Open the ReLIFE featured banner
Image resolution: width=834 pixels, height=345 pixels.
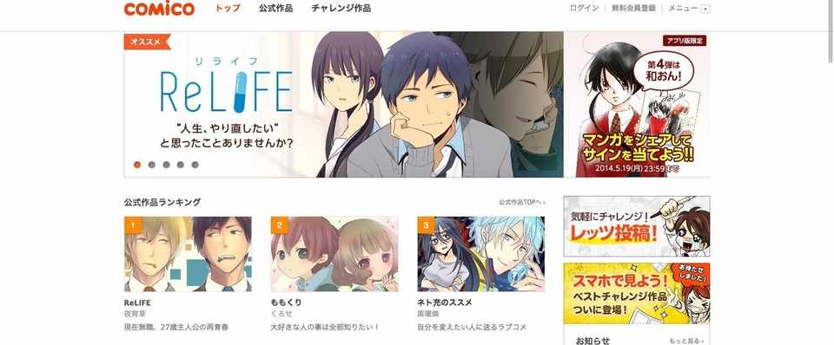pyautogui.click(x=344, y=105)
